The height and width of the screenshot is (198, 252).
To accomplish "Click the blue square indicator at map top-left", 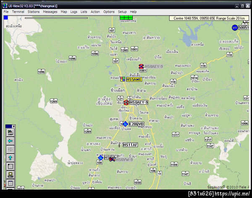I will coord(6,18).
